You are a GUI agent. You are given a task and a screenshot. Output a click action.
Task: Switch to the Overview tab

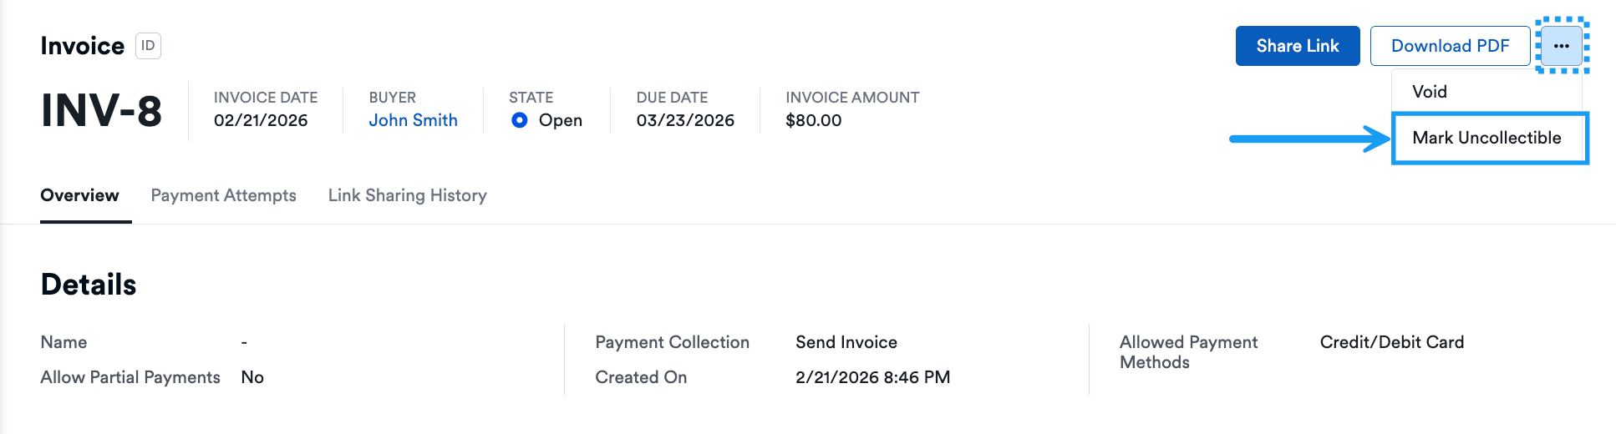coord(79,195)
